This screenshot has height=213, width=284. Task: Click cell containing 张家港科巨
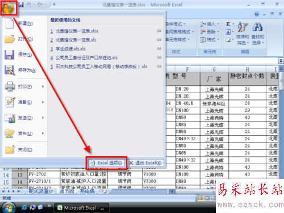(214, 103)
